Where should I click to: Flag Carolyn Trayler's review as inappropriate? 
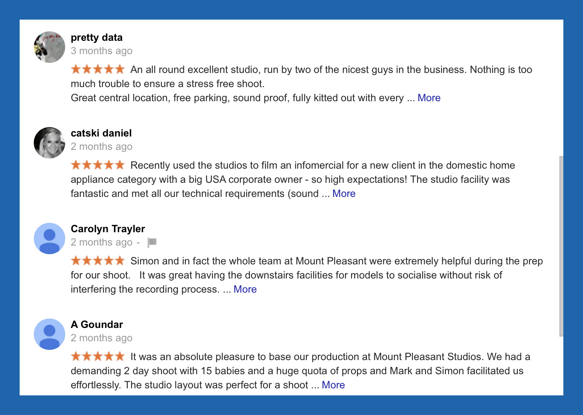click(152, 242)
